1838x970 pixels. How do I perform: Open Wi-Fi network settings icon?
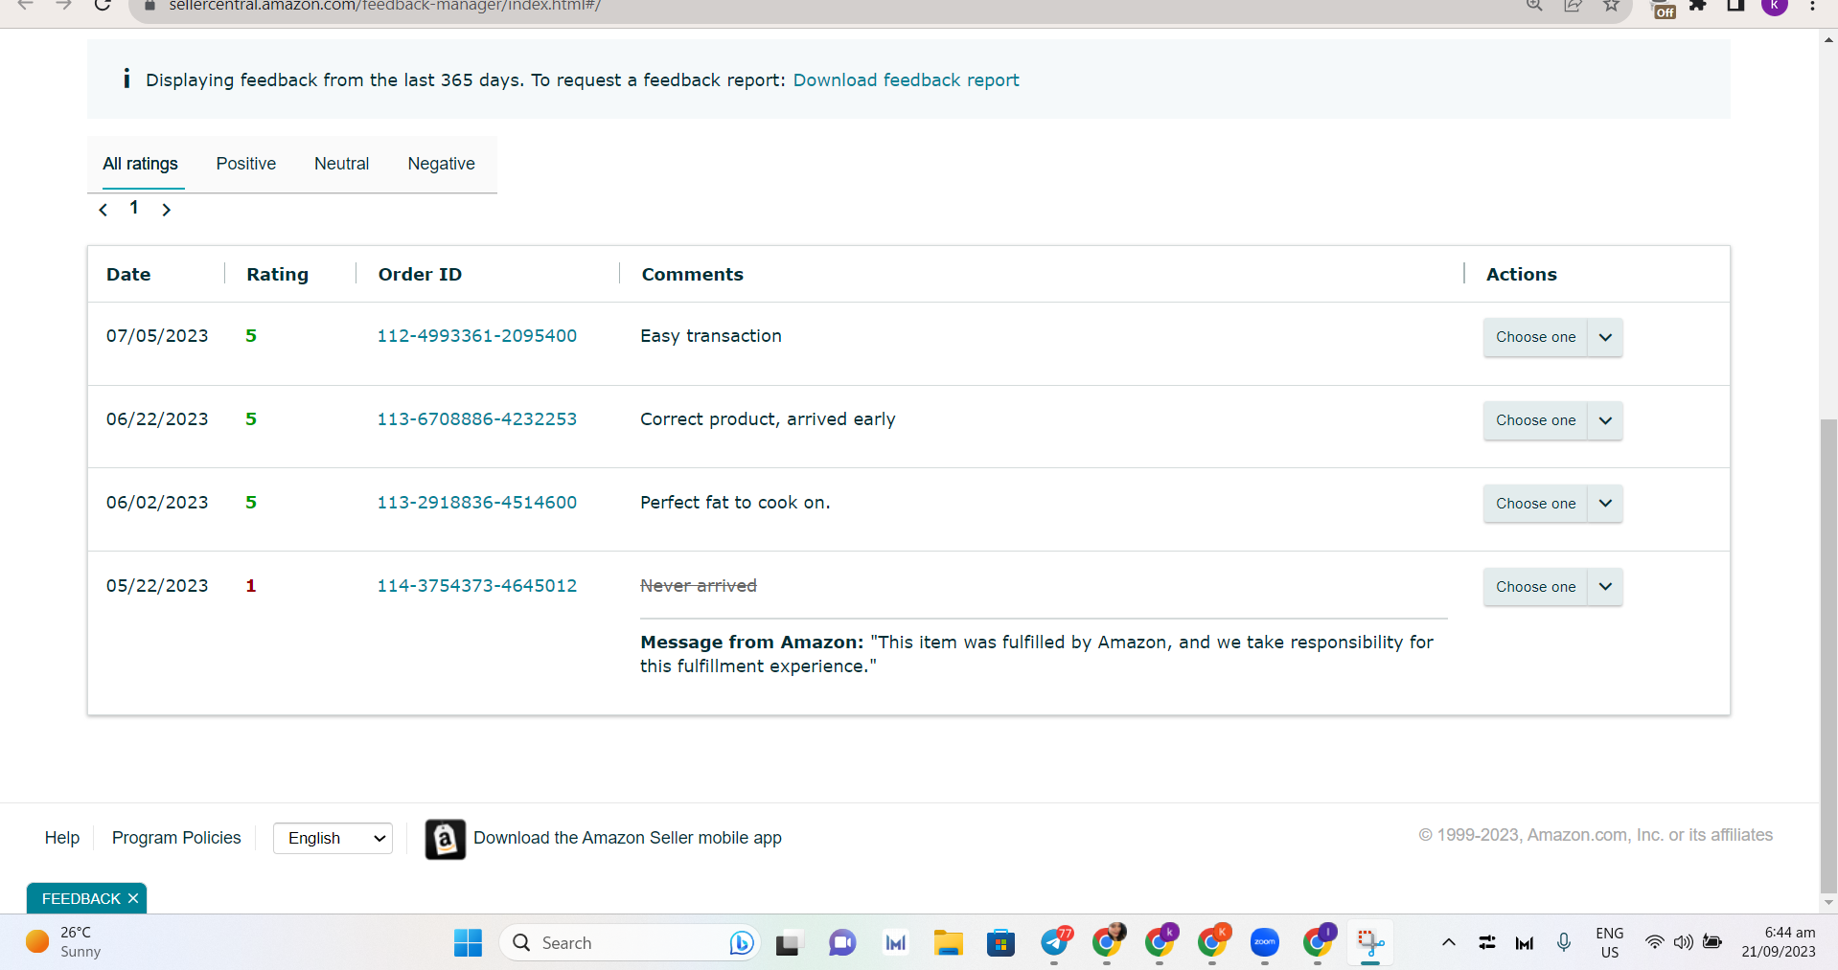coord(1654,943)
